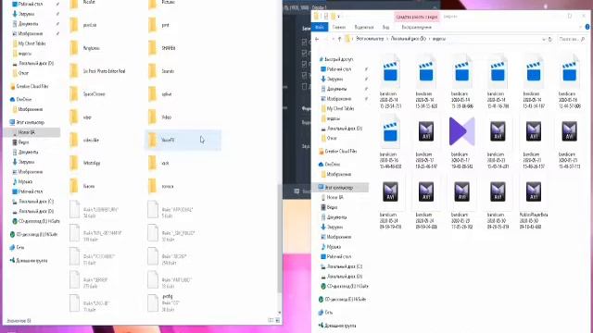The image size is (593, 333).
Task: Open quick access toolbar dropdown in видосы window
Action: click(338, 17)
